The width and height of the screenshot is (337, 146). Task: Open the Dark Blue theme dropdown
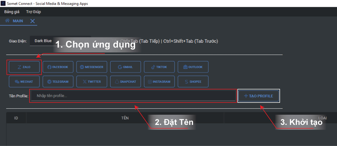60,41
